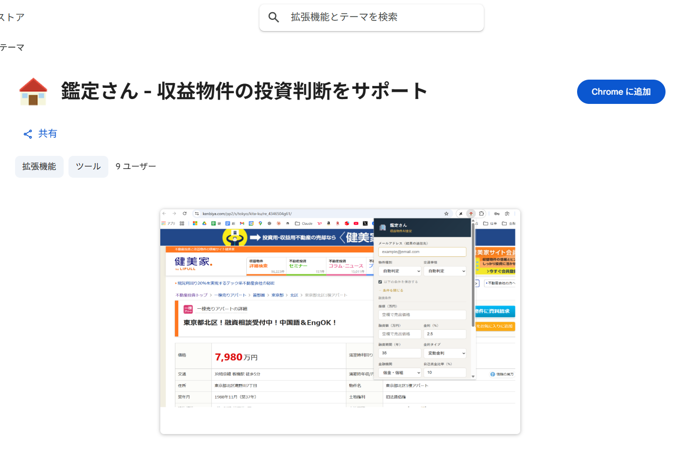Open the 物件種別 自動判定 dropdown
Screen dimensions: 700x453
pos(400,271)
